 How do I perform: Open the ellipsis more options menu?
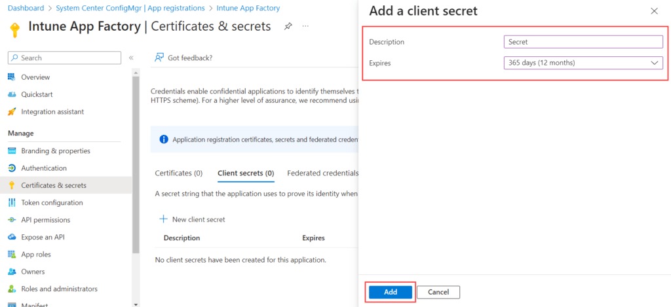[305, 26]
